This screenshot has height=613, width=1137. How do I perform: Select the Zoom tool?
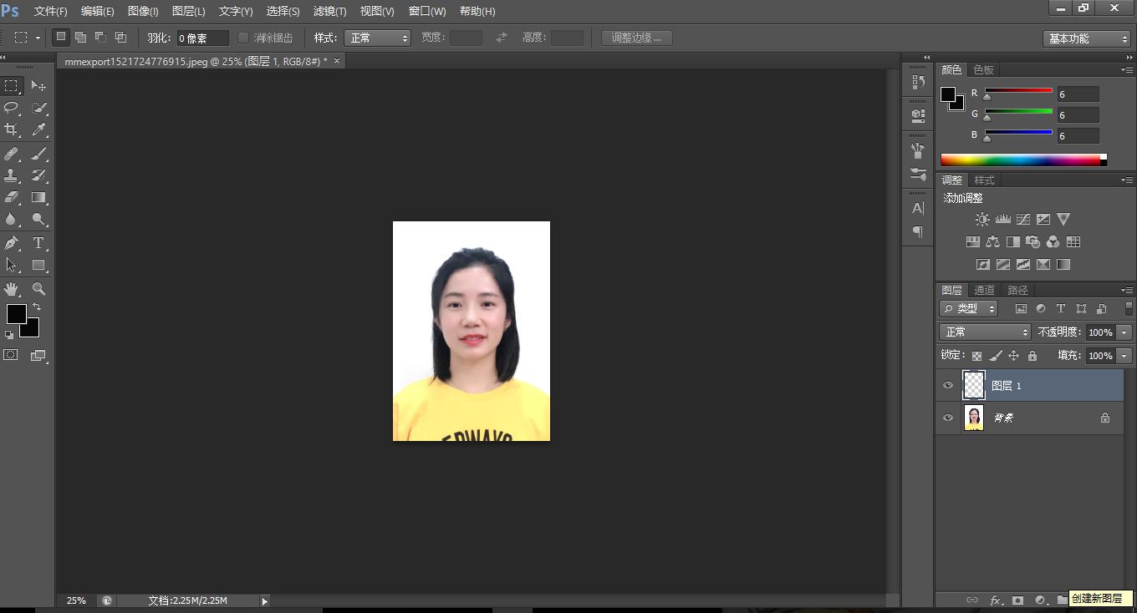click(x=38, y=288)
